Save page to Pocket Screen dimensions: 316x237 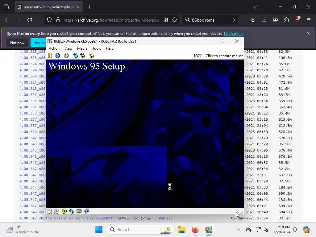point(253,20)
